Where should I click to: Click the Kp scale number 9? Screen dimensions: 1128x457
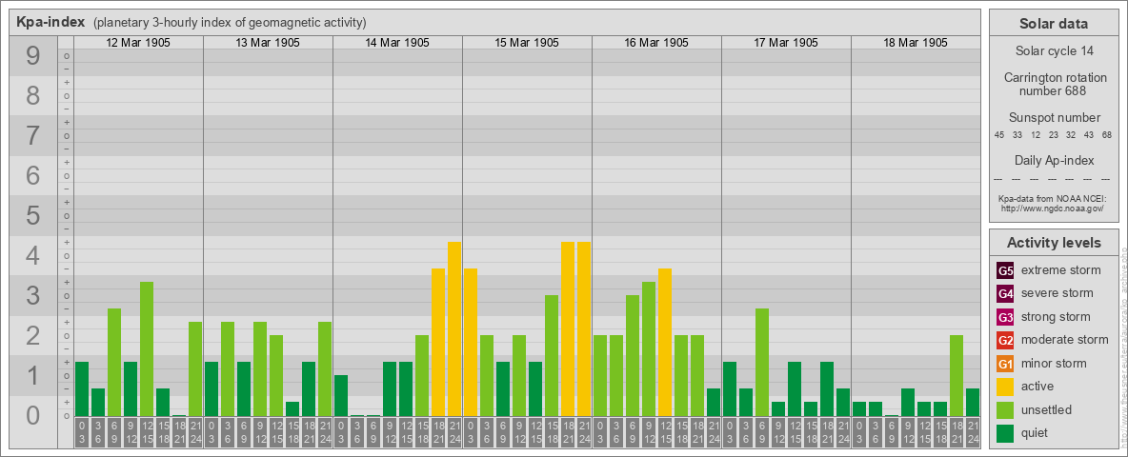pyautogui.click(x=32, y=56)
